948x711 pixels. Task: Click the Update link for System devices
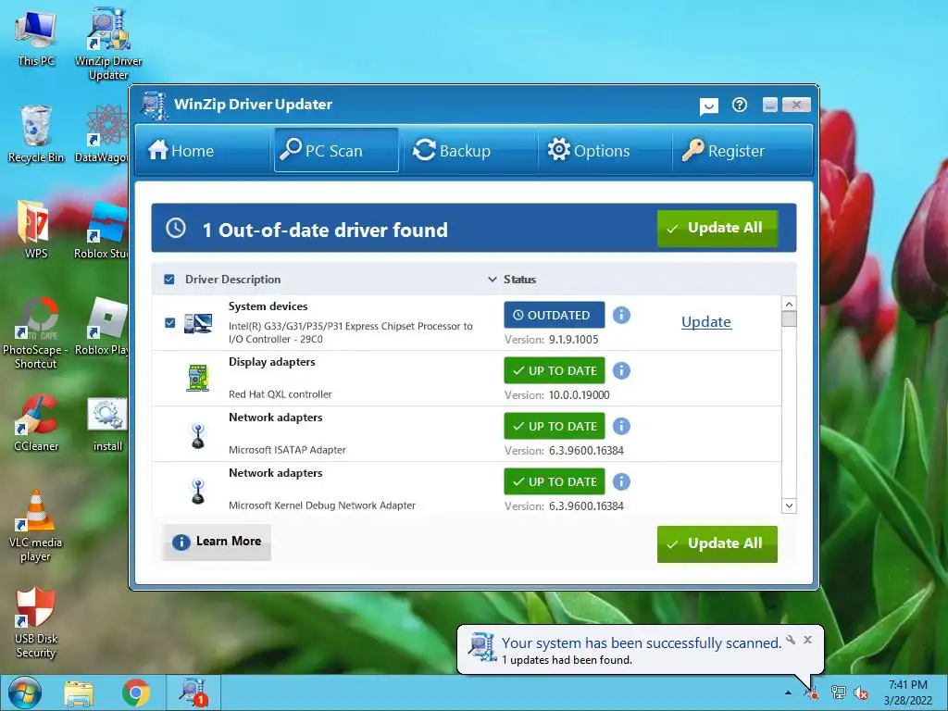[x=706, y=322]
